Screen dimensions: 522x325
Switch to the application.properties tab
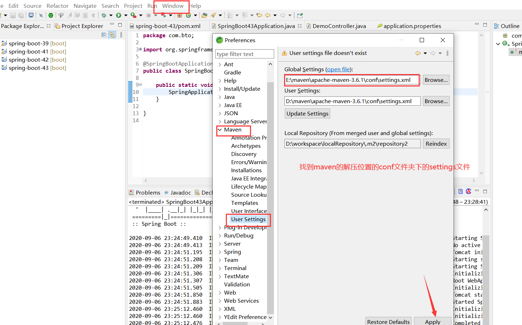pos(409,26)
